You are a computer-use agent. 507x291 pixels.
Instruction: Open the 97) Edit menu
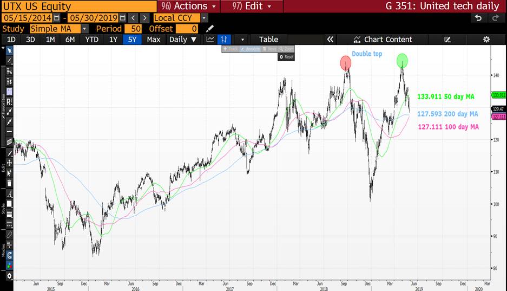[252, 6]
